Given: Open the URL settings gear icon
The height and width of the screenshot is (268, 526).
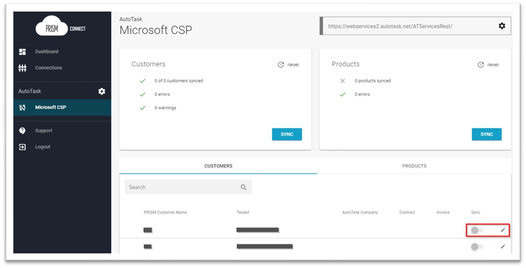Looking at the screenshot, I should [502, 26].
